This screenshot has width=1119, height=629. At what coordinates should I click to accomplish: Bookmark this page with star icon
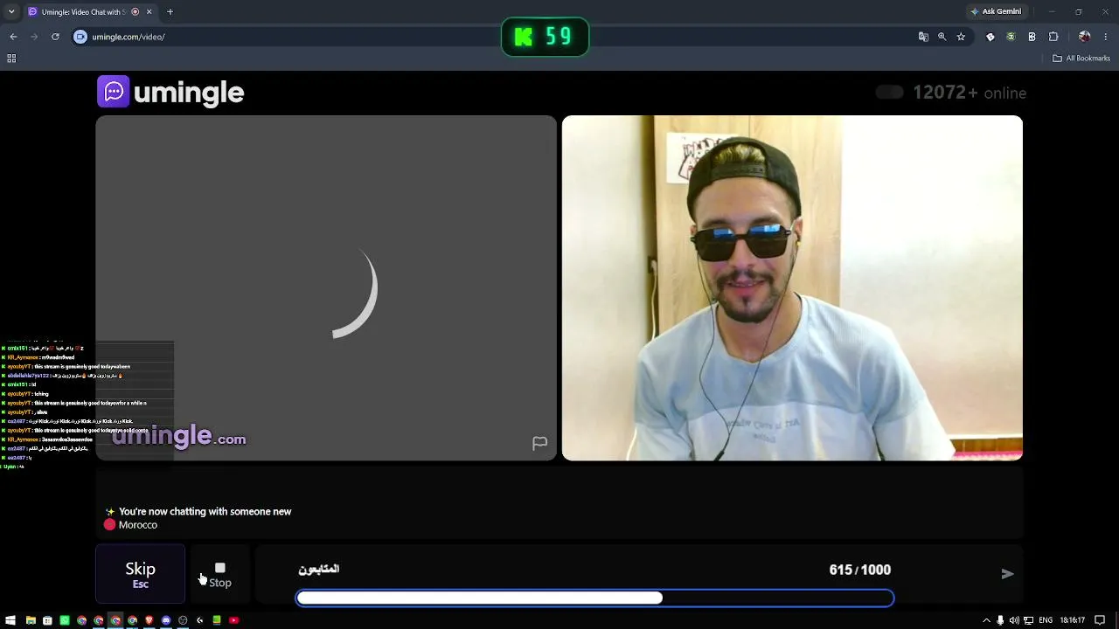[961, 37]
